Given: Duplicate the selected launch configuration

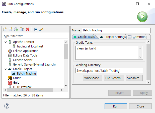Looking at the screenshot, I should [22, 29].
